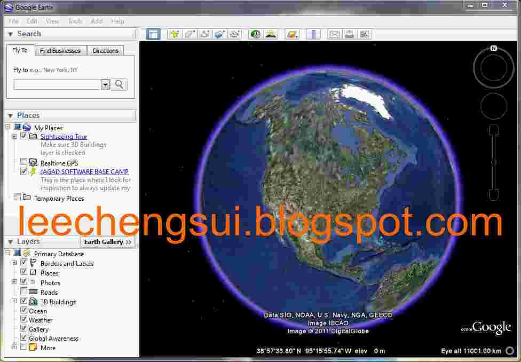
Task: Uncheck the Sightseeing Tour checkbox
Action: pyautogui.click(x=23, y=136)
